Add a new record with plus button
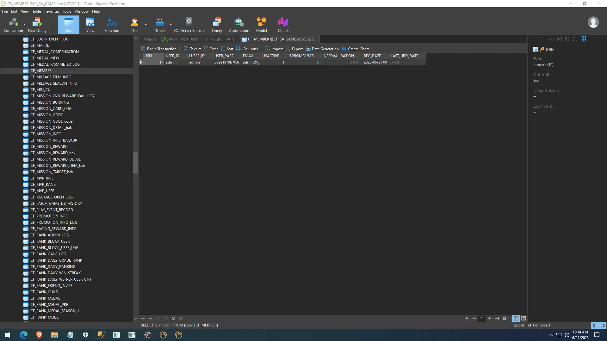 (143, 318)
